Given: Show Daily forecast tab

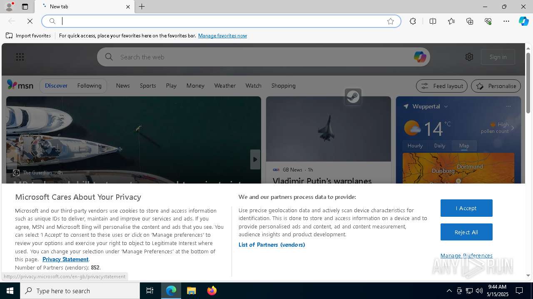Looking at the screenshot, I should [x=440, y=146].
